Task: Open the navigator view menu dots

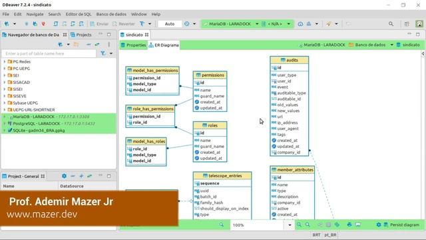Action: pos(109,45)
